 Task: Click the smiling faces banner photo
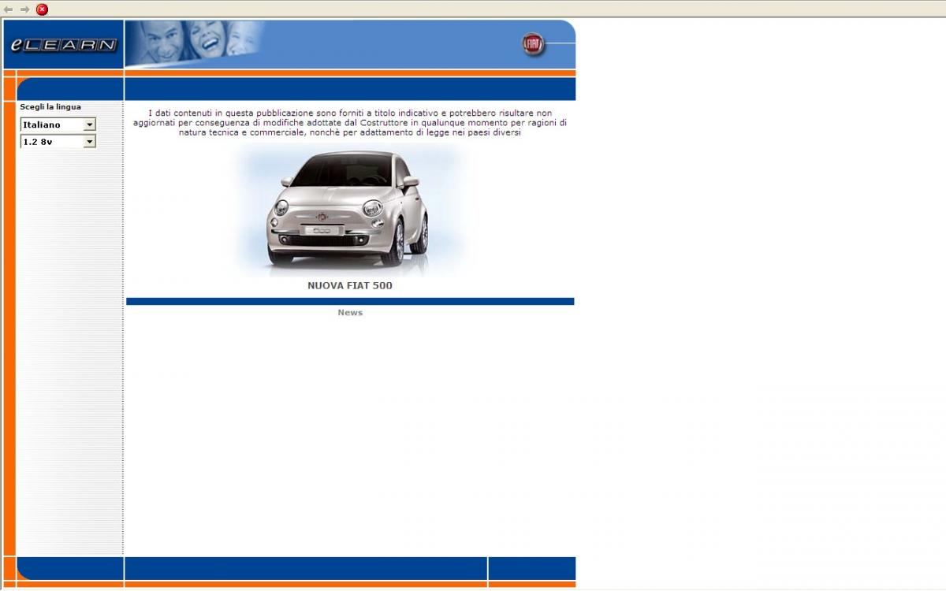[195, 44]
